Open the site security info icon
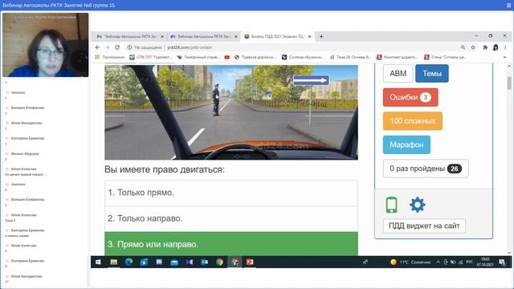Image resolution: width=514 pixels, height=289 pixels. click(129, 47)
